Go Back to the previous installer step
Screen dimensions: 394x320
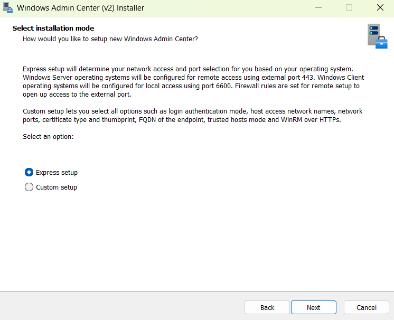point(267,307)
